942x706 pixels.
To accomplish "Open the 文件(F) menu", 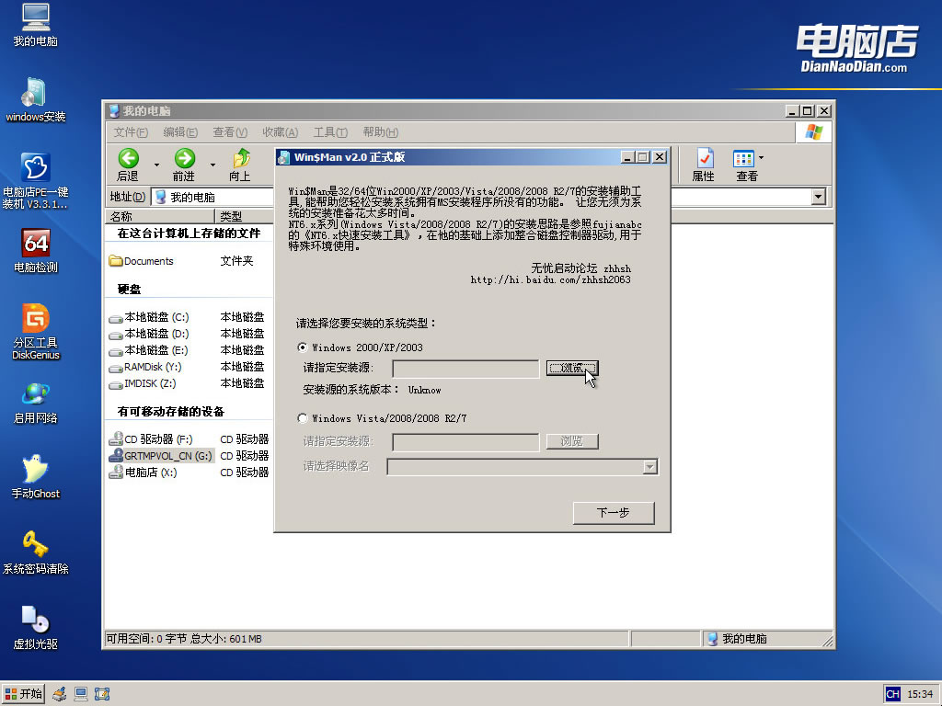I will 131,132.
